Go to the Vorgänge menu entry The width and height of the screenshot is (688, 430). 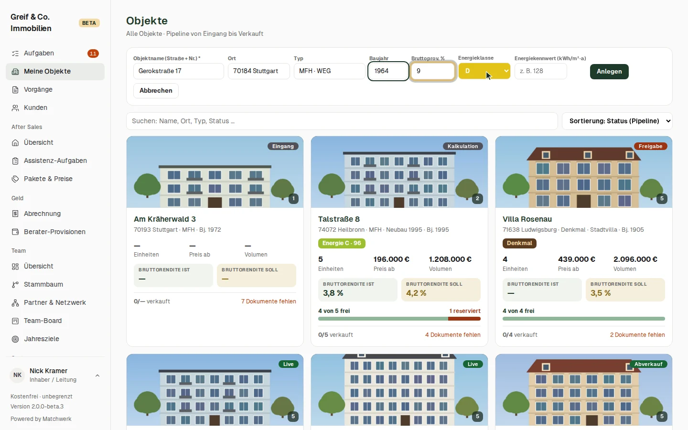tap(55, 90)
